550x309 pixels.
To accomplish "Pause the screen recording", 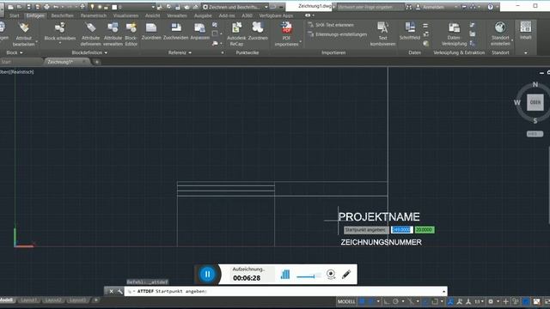I will (x=207, y=274).
